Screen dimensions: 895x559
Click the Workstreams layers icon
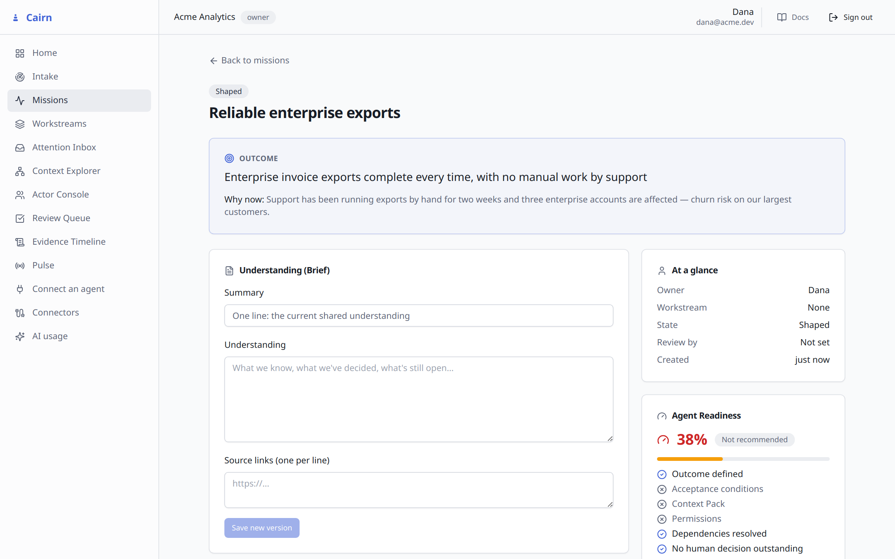(20, 124)
